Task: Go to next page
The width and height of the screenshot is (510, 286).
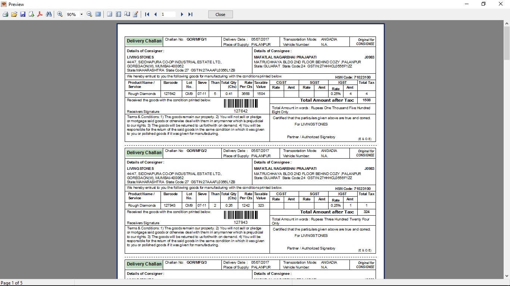Action: click(182, 14)
